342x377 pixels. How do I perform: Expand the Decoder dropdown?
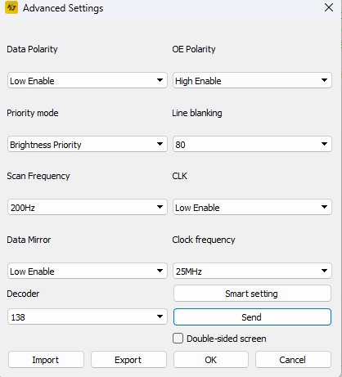[88, 316]
